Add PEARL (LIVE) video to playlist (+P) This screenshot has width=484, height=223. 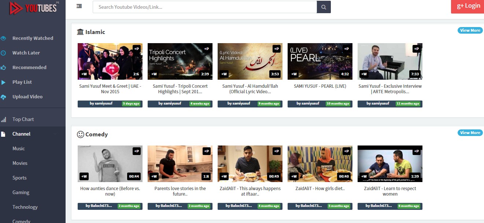[347, 49]
